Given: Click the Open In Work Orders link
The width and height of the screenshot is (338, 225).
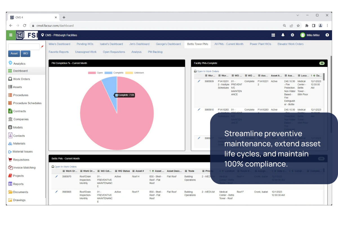Looking at the screenshot, I should click(x=208, y=71).
